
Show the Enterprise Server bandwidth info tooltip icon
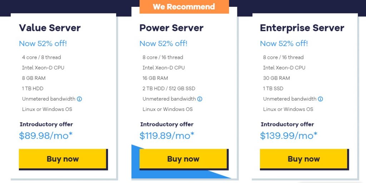(321, 99)
